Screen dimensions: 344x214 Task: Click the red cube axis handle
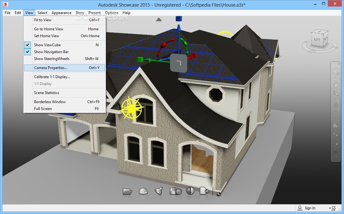(x=194, y=56)
